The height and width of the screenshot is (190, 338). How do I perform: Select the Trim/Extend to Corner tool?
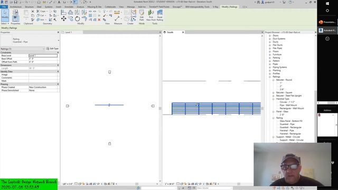point(84,19)
